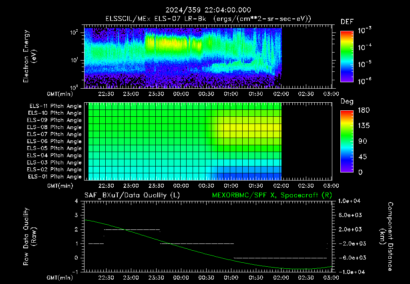Click the DEF color bar in spectrogram panel

point(347,57)
